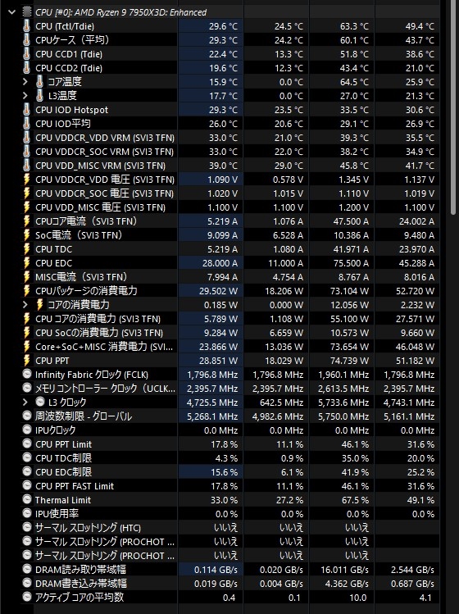Click clock icon beside 周波数制限 - グローバル
The height and width of the screenshot is (614, 459).
pos(26,416)
